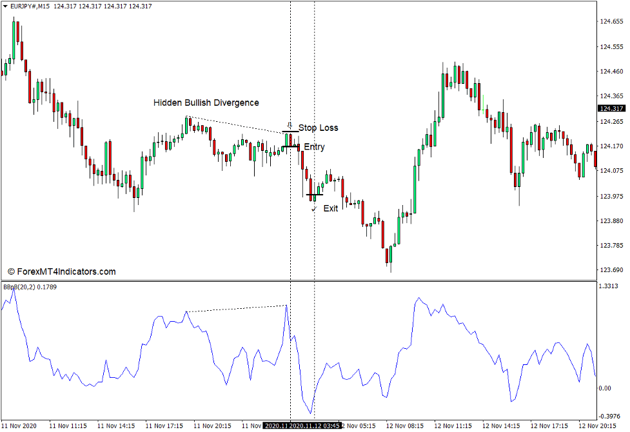The image size is (630, 432).
Task: Select the 11 Nov 2020 timeline label
Action: pyautogui.click(x=21, y=426)
